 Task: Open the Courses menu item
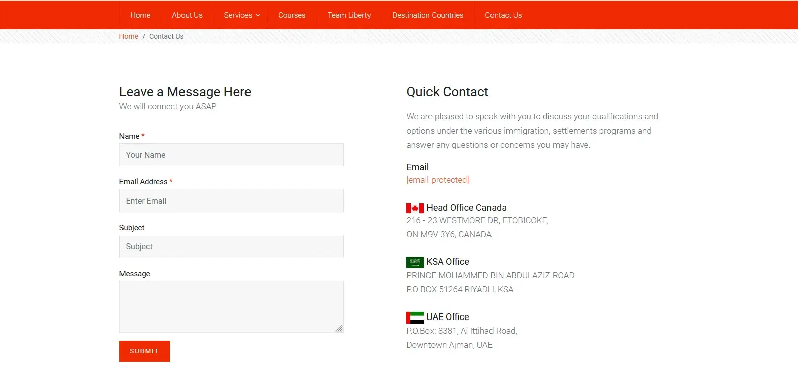tap(292, 15)
